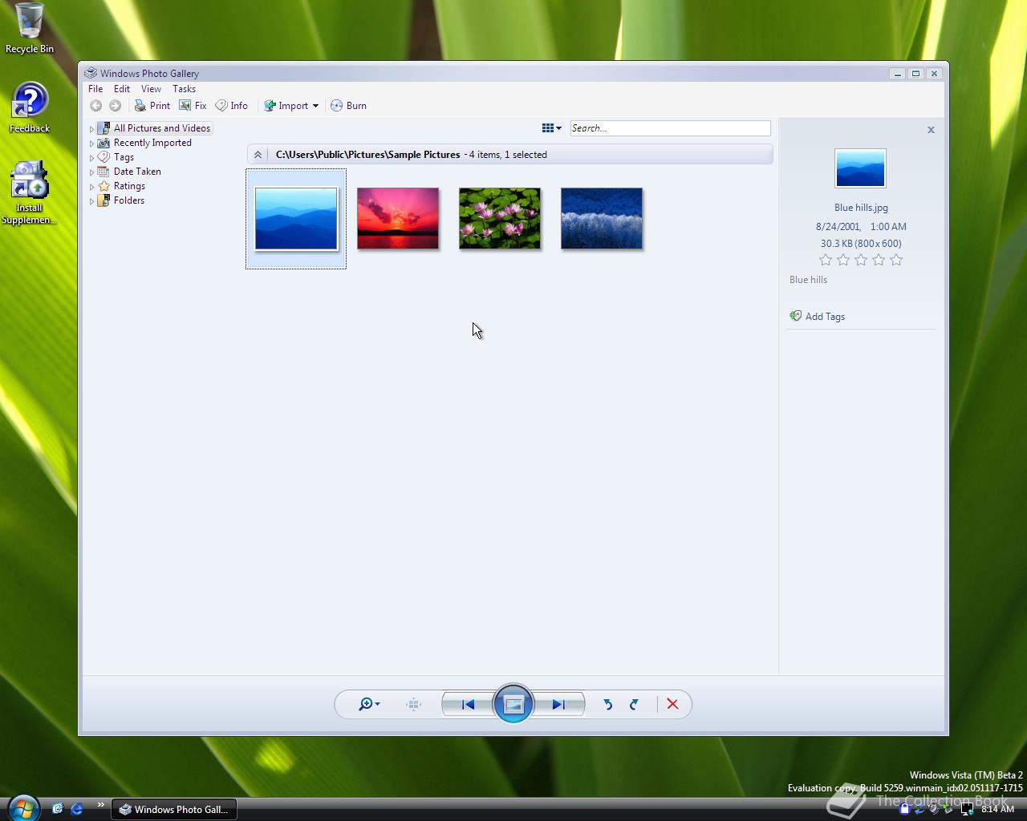Click the Burn disc button
The image size is (1027, 821).
[x=349, y=106]
